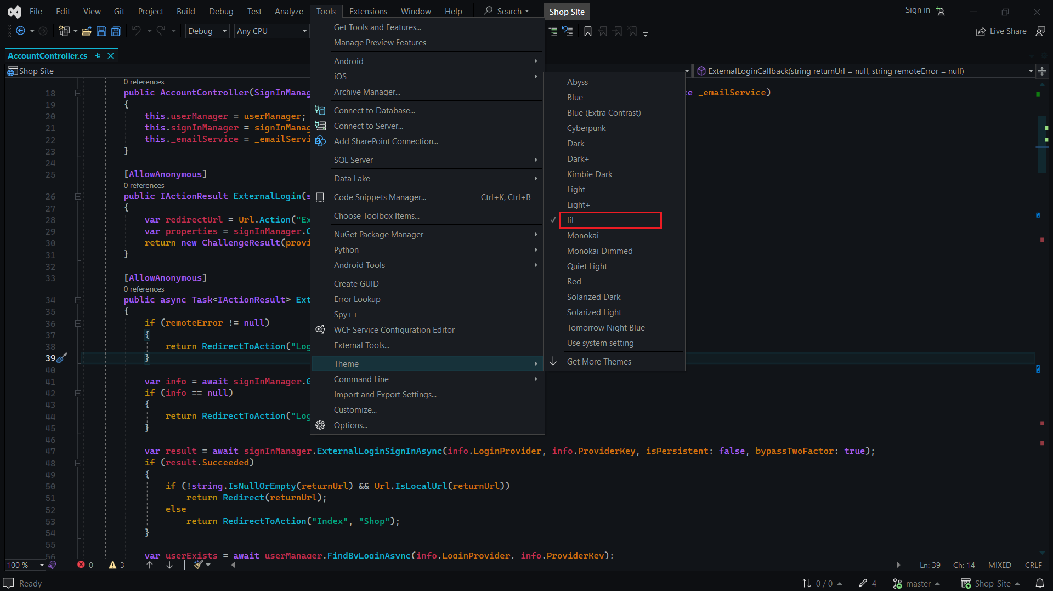Click the Options gear menu entry
Screen dimensions: 1053x592
point(350,425)
